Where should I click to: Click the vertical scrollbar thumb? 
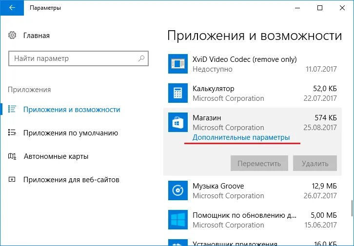point(352,208)
